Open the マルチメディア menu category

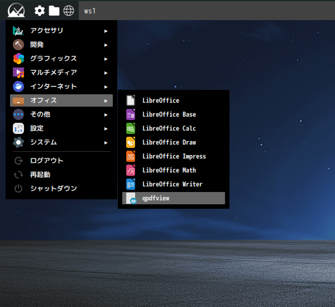click(53, 73)
